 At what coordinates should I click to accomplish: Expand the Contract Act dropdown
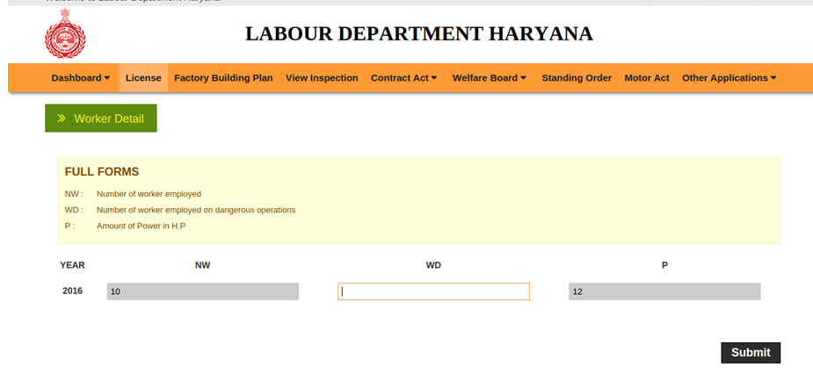[403, 78]
